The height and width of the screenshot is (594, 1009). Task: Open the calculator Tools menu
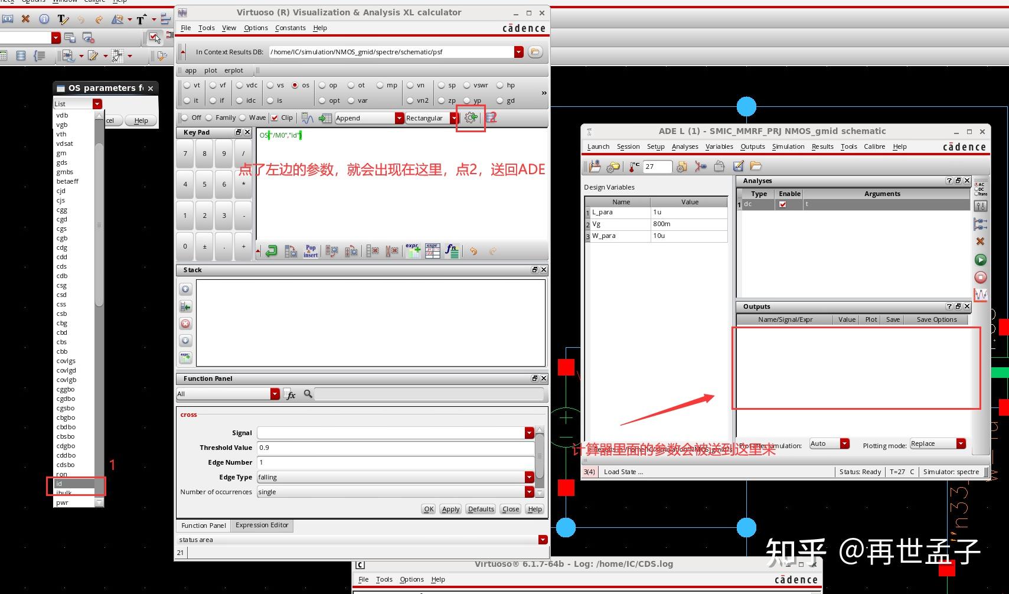[207, 28]
